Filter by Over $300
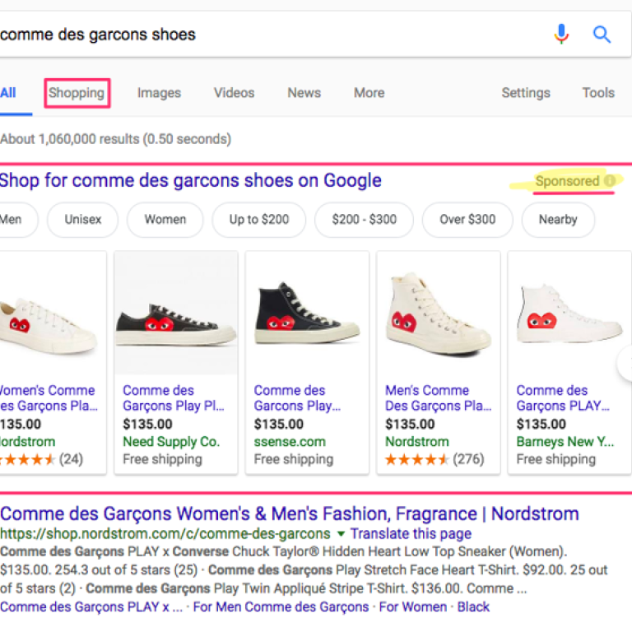Image resolution: width=632 pixels, height=632 pixels. pyautogui.click(x=467, y=219)
